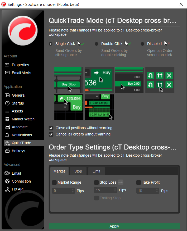Screen dimensions: 187x231
Task: Open the Hotkeys settings page
Action: 18,151
